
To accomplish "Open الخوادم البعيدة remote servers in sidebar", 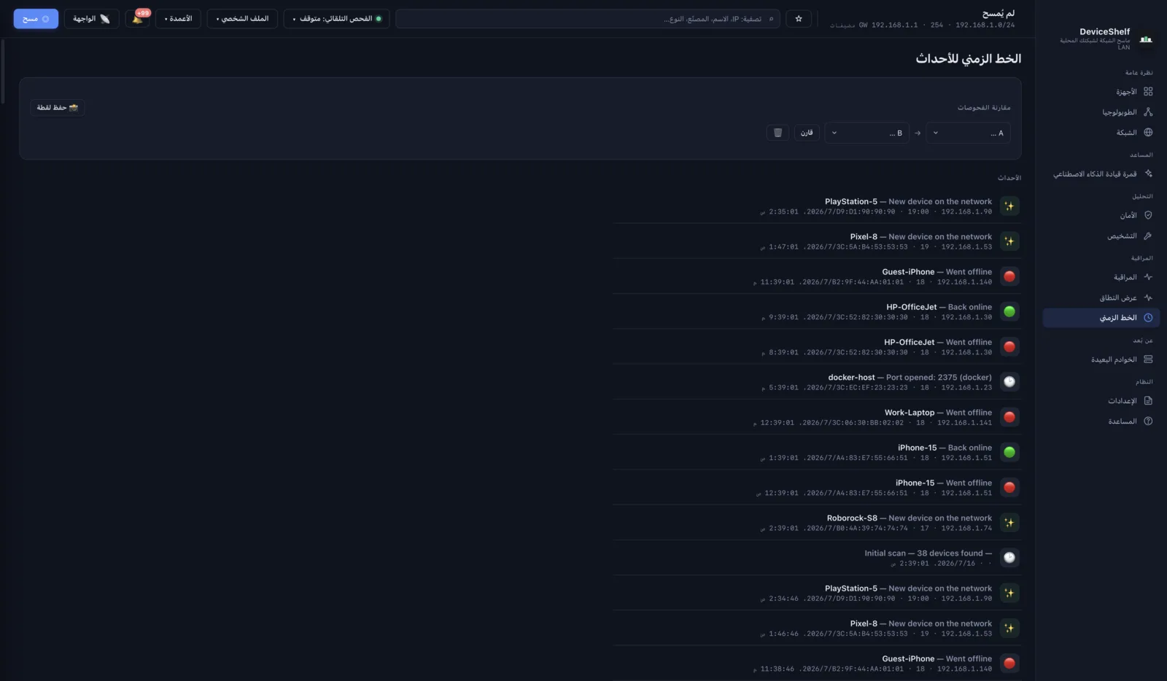I will point(1101,359).
